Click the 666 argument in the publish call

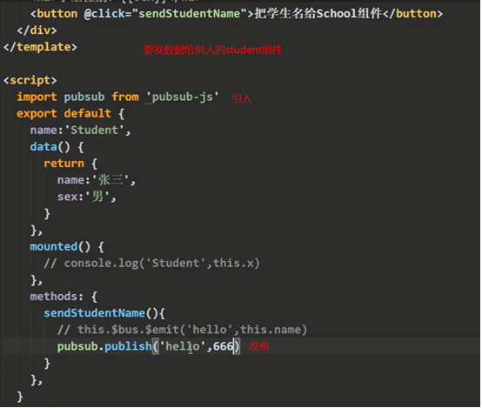coord(224,346)
